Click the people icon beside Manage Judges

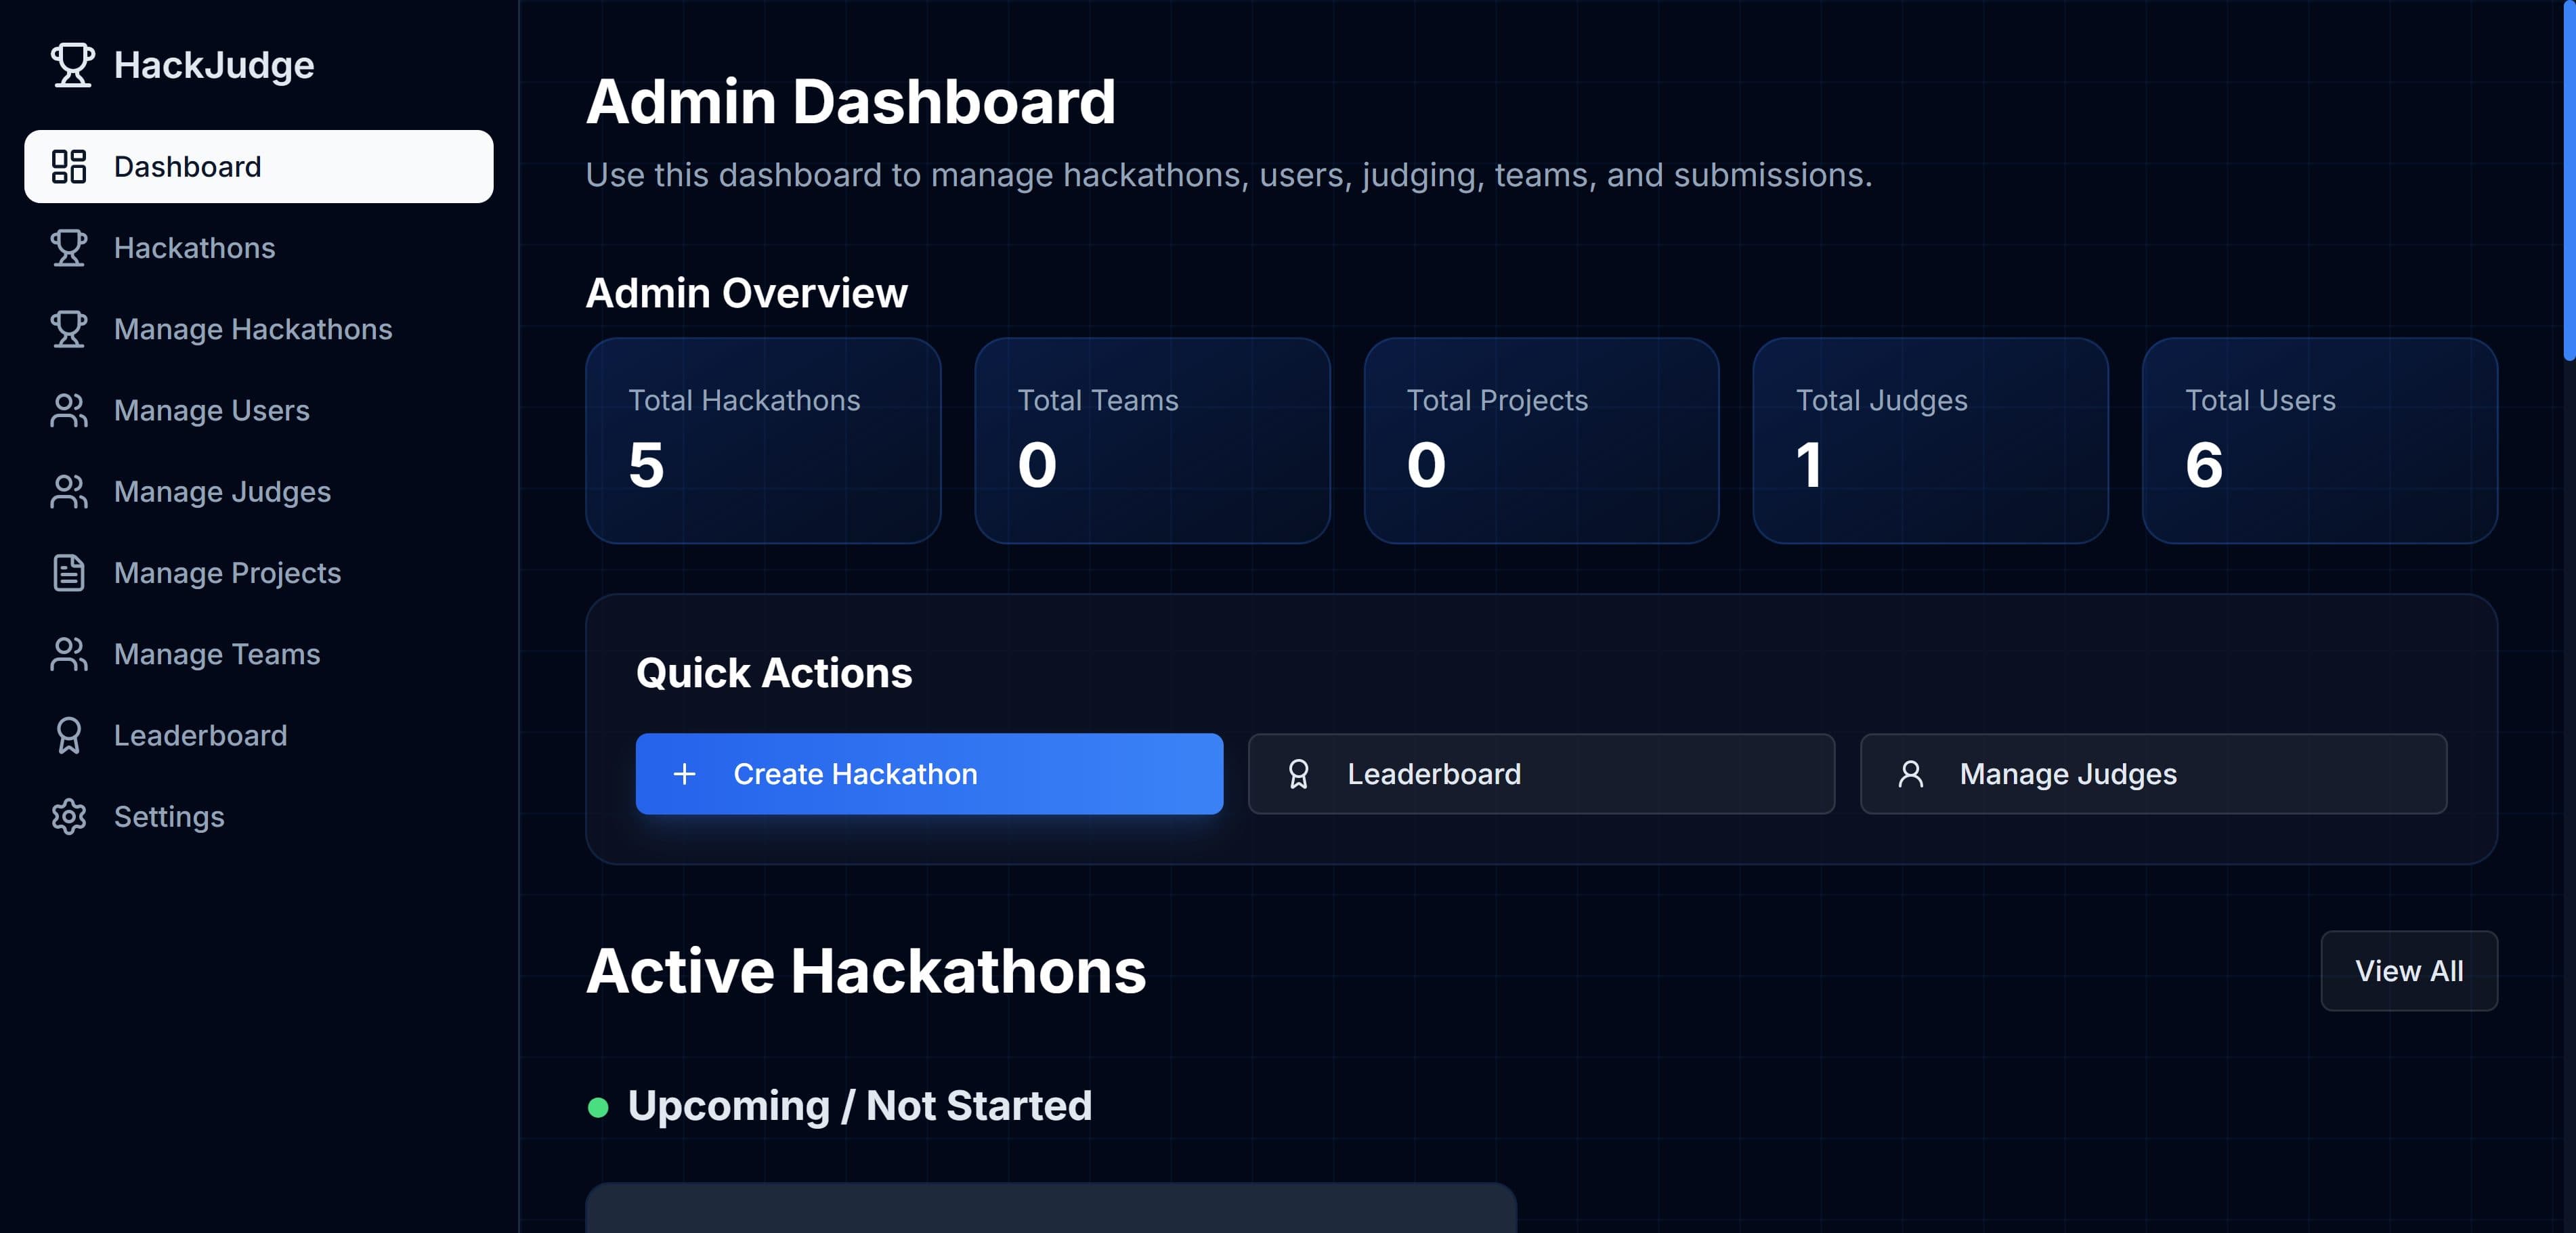(69, 492)
